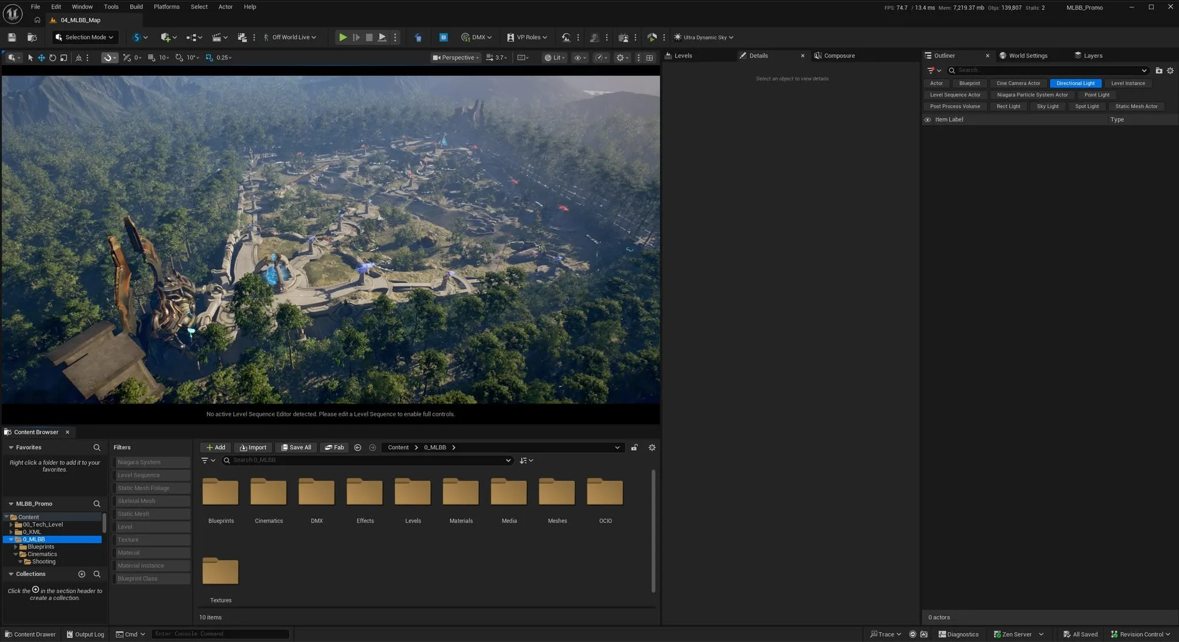Click the Add button in Content Browser

pyautogui.click(x=215, y=448)
